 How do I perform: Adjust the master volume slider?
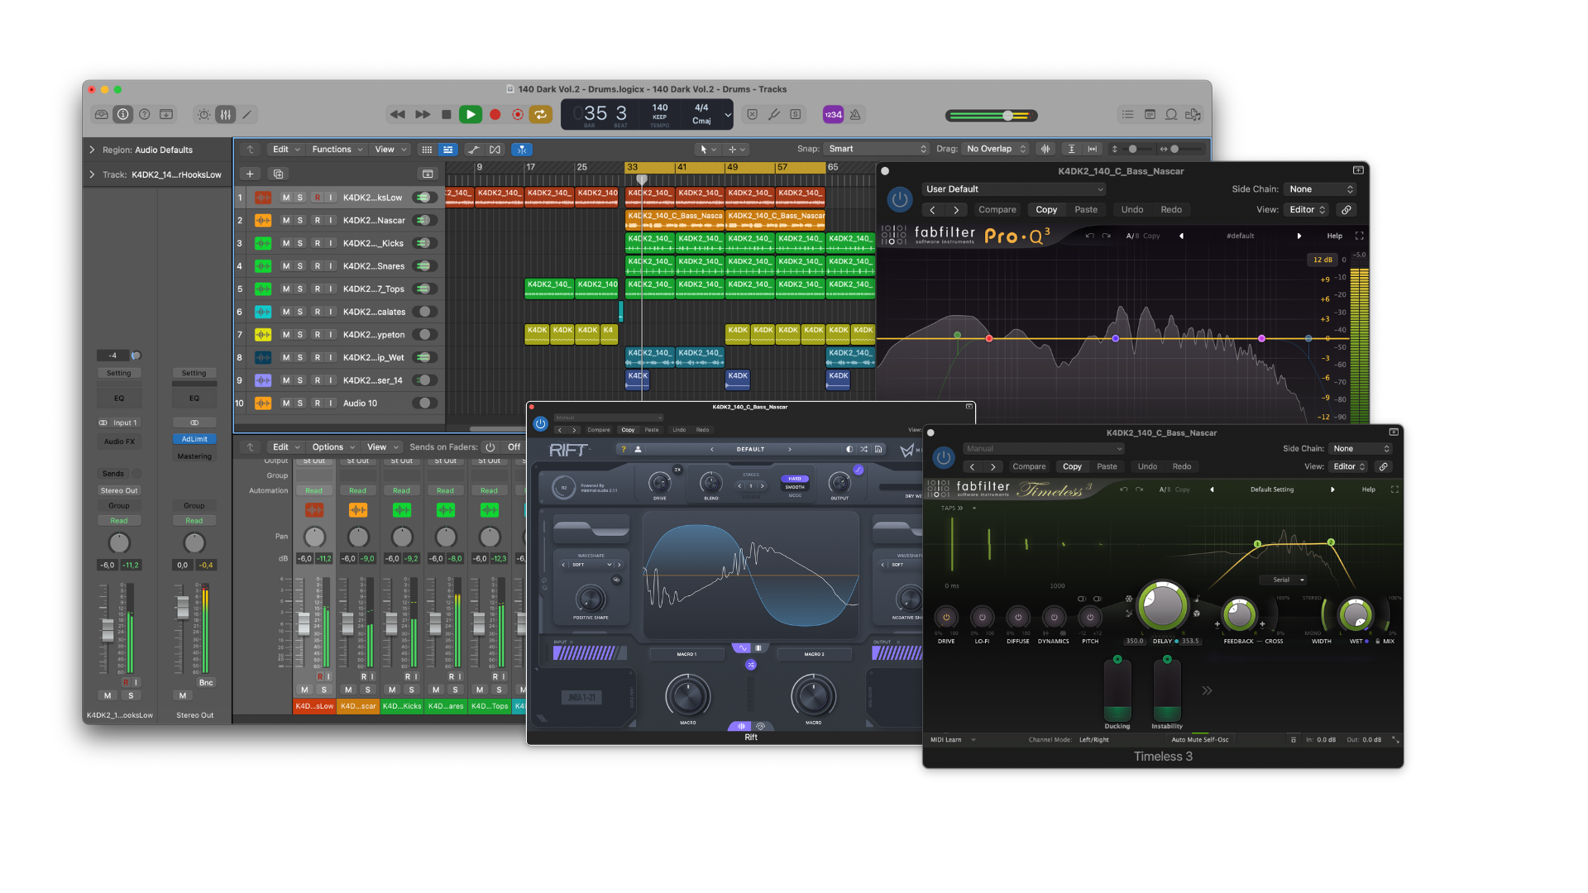(x=1007, y=116)
